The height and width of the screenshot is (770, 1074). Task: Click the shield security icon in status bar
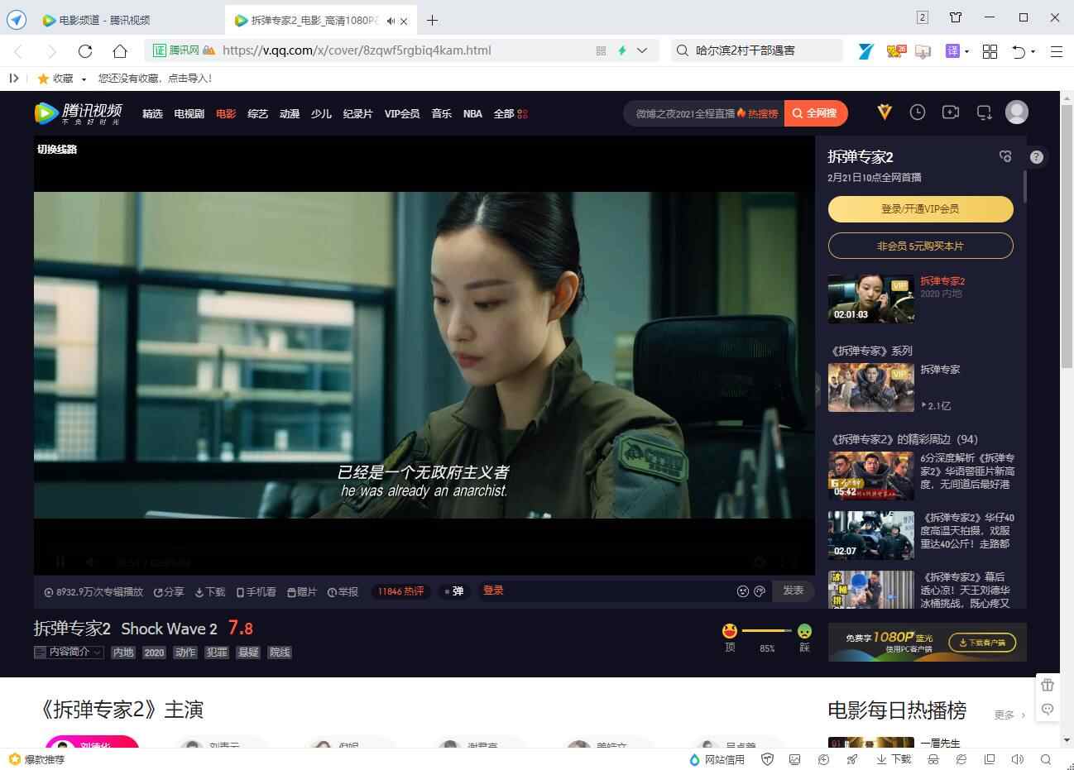tap(767, 759)
